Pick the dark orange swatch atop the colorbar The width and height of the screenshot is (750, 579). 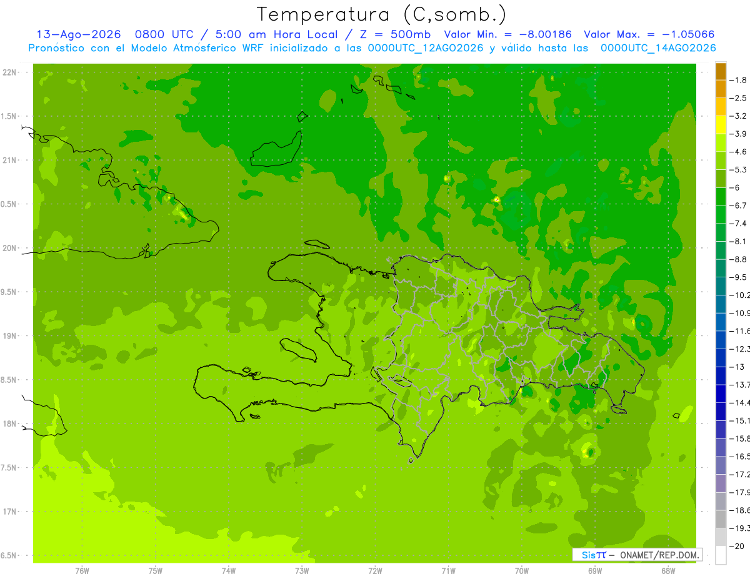pos(721,71)
